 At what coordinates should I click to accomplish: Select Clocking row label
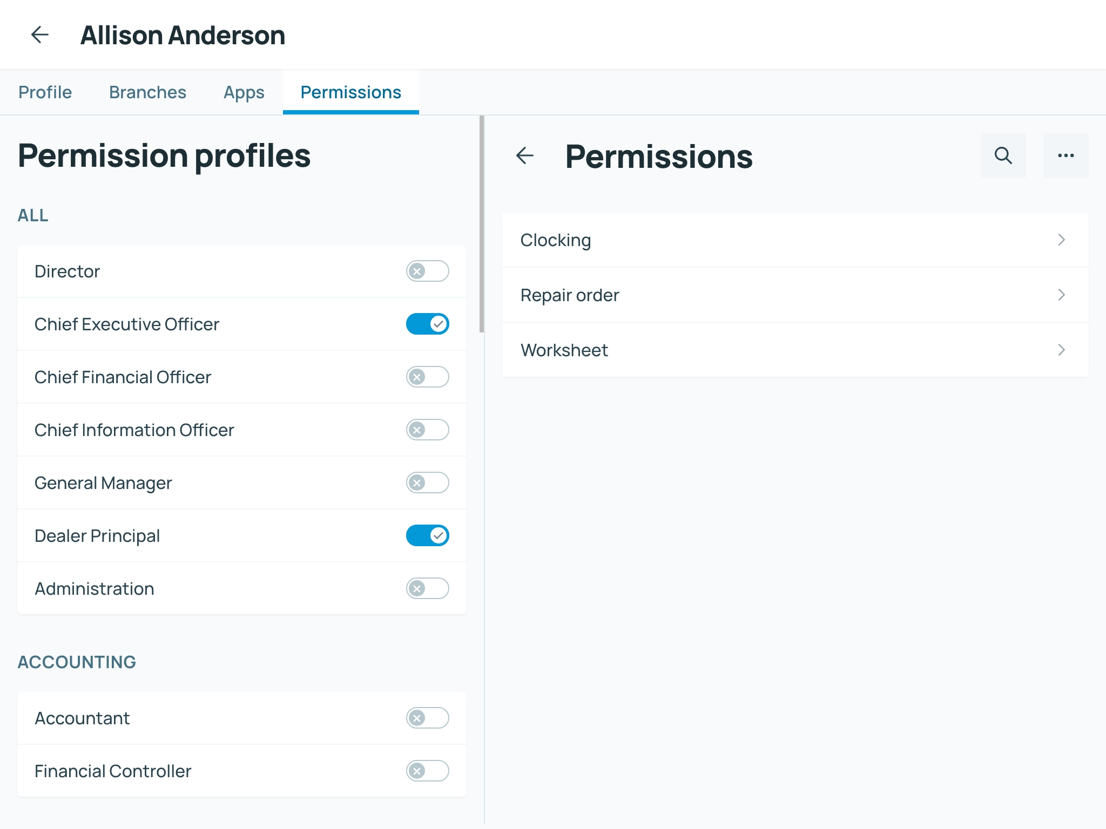556,240
